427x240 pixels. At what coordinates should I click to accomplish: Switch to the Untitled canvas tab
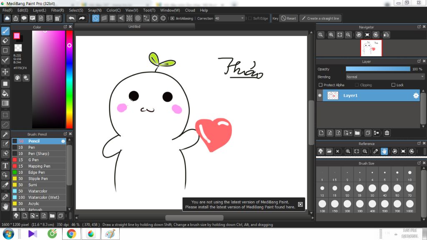coord(135,26)
